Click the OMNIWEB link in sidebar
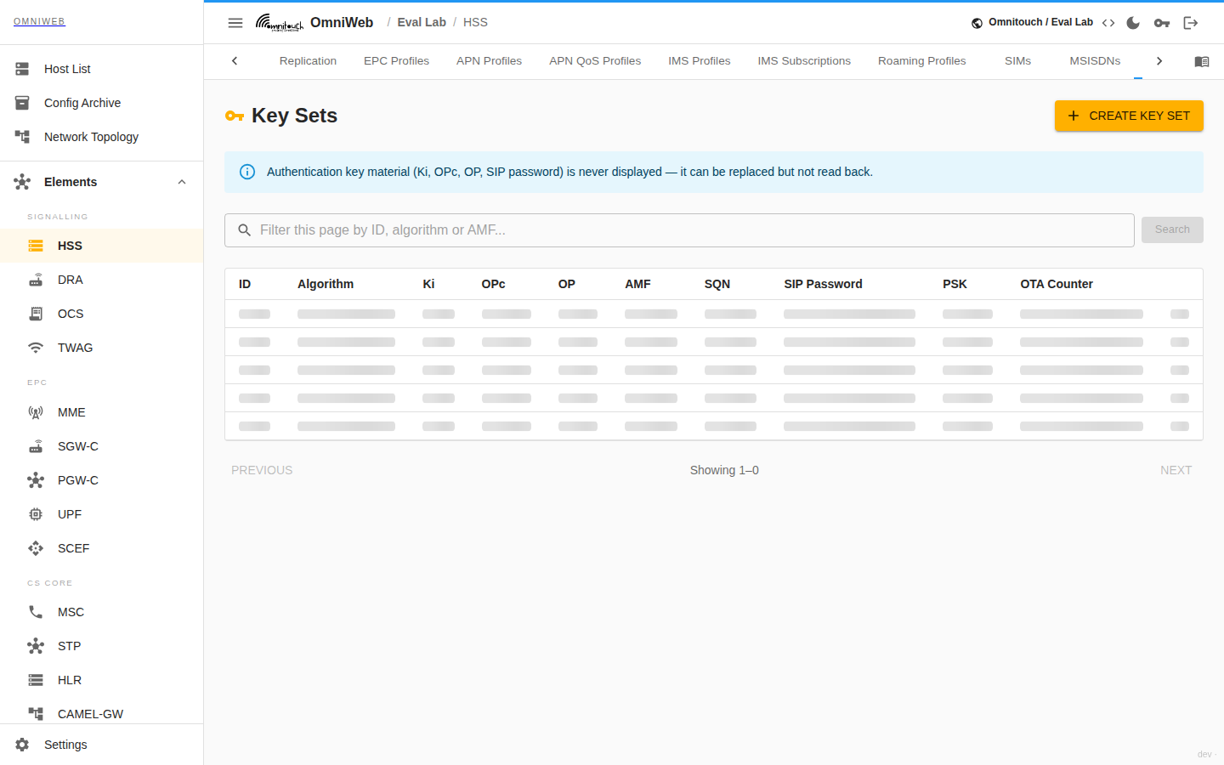This screenshot has height=765, width=1224. [x=39, y=21]
